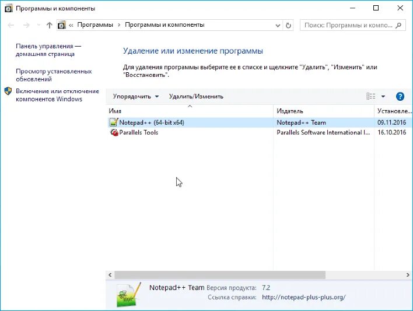The image size is (413, 311).
Task: Click Parallels Tools list icon
Action: click(x=114, y=133)
